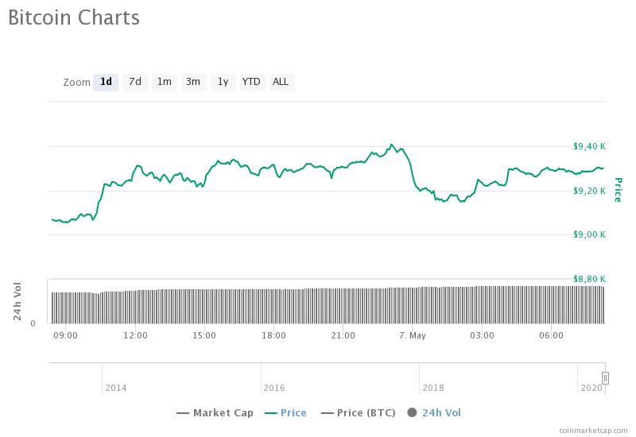
Task: Open the coinmarketcap.com credit link
Action: pyautogui.click(x=593, y=429)
